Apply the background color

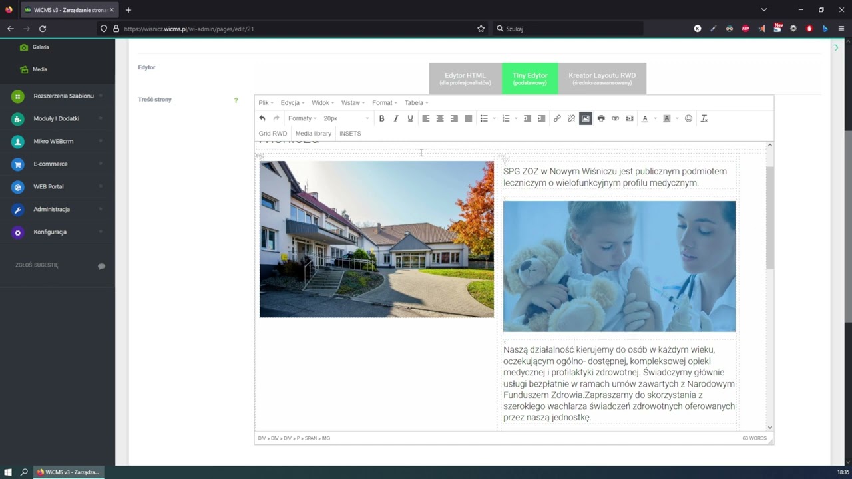[666, 118]
